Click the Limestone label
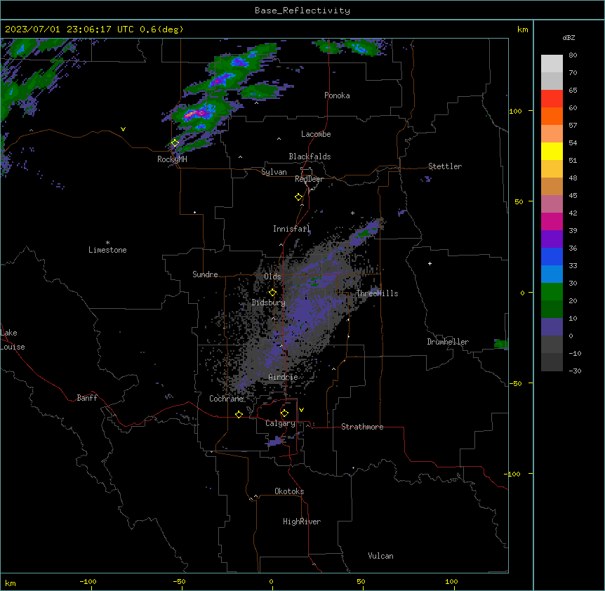Image resolution: width=605 pixels, height=591 pixels. (x=107, y=250)
